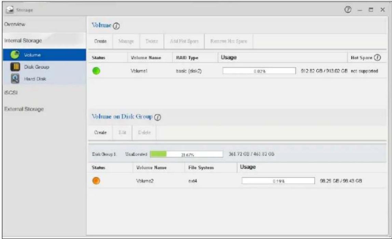Maximize the Storage window
The image size is (392, 239).
(371, 10)
